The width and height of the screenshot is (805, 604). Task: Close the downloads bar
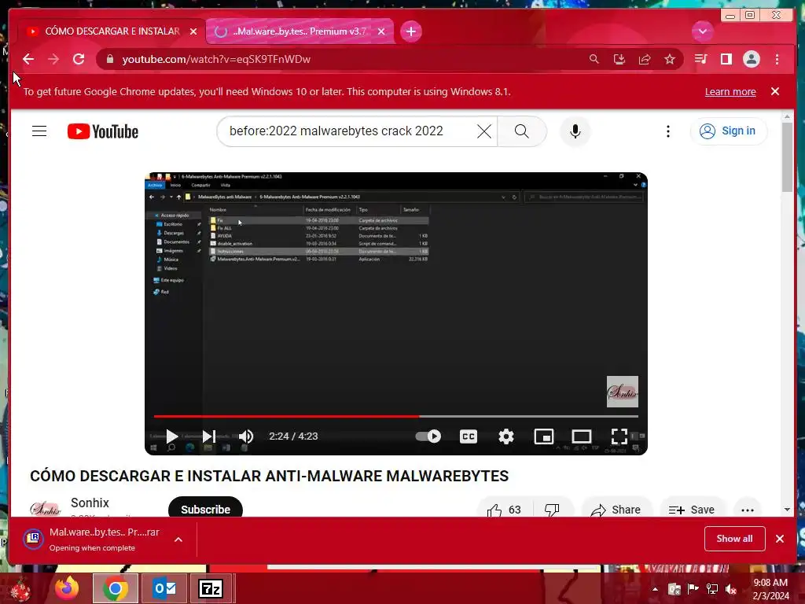click(x=780, y=539)
